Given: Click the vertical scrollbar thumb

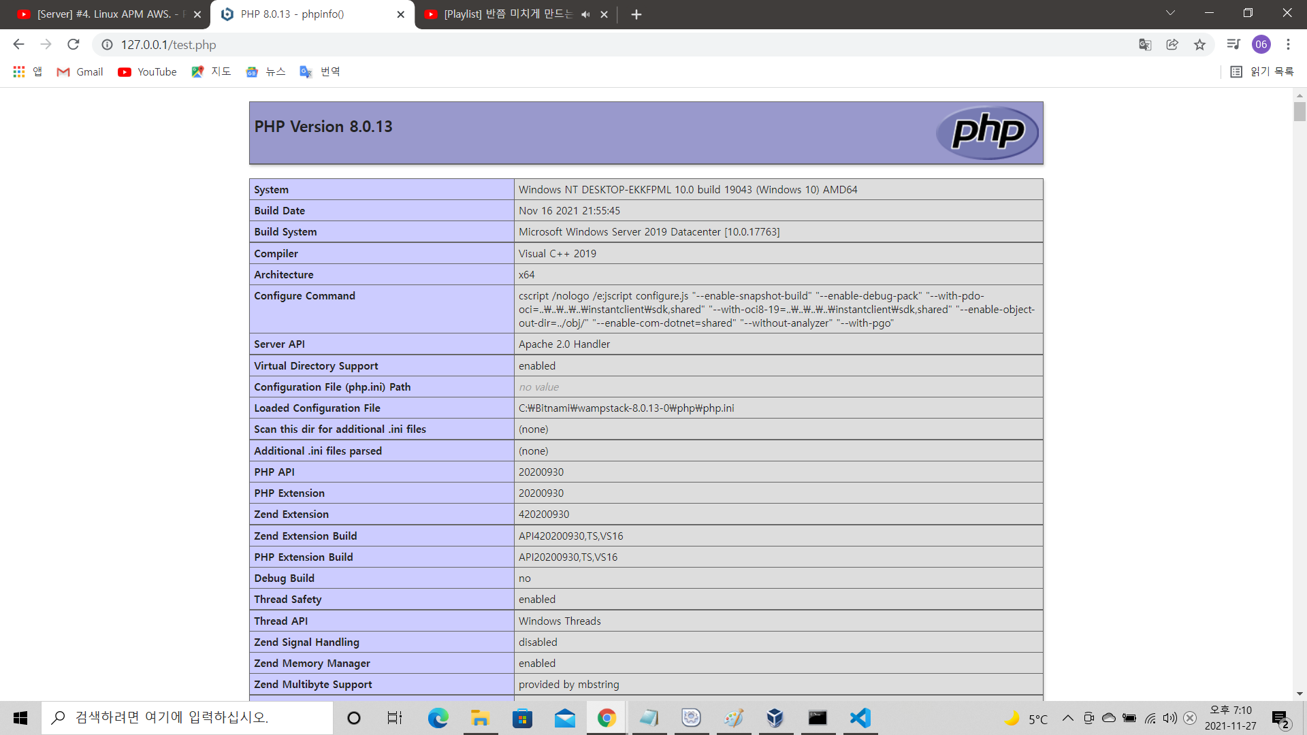Looking at the screenshot, I should click(1300, 111).
